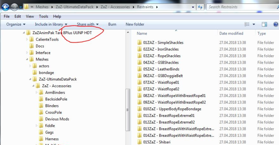Select Docs folder in the tree
The height and width of the screenshot is (145, 279).
pos(40,46)
